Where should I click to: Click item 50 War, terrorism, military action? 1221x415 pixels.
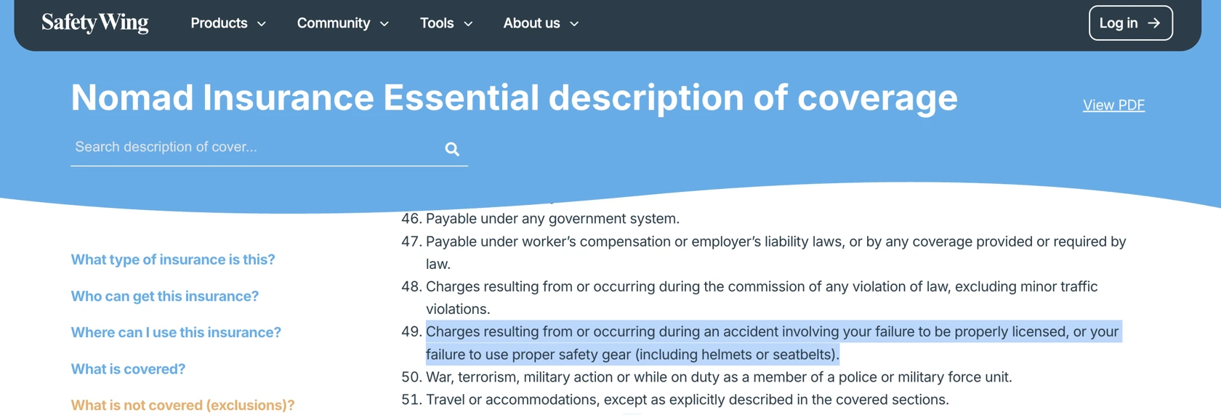706,377
